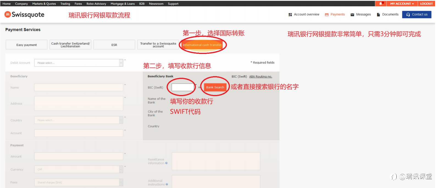437x188 pixels.
Task: Click the Additional instructions help icon
Action: tap(167, 184)
